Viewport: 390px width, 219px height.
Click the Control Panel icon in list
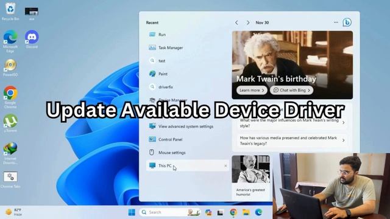click(x=152, y=139)
